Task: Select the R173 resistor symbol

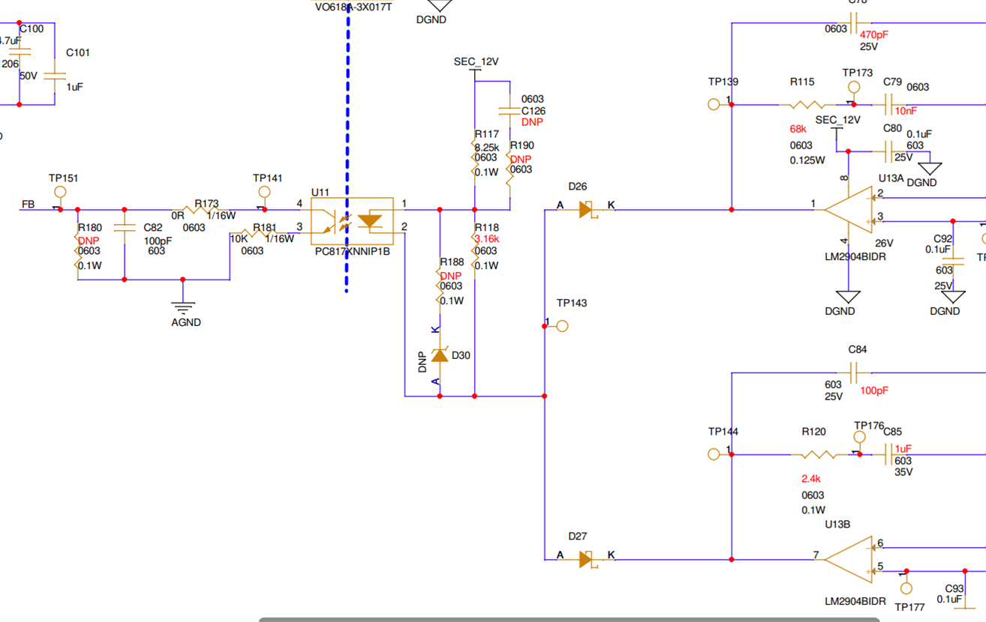Action: click(200, 210)
